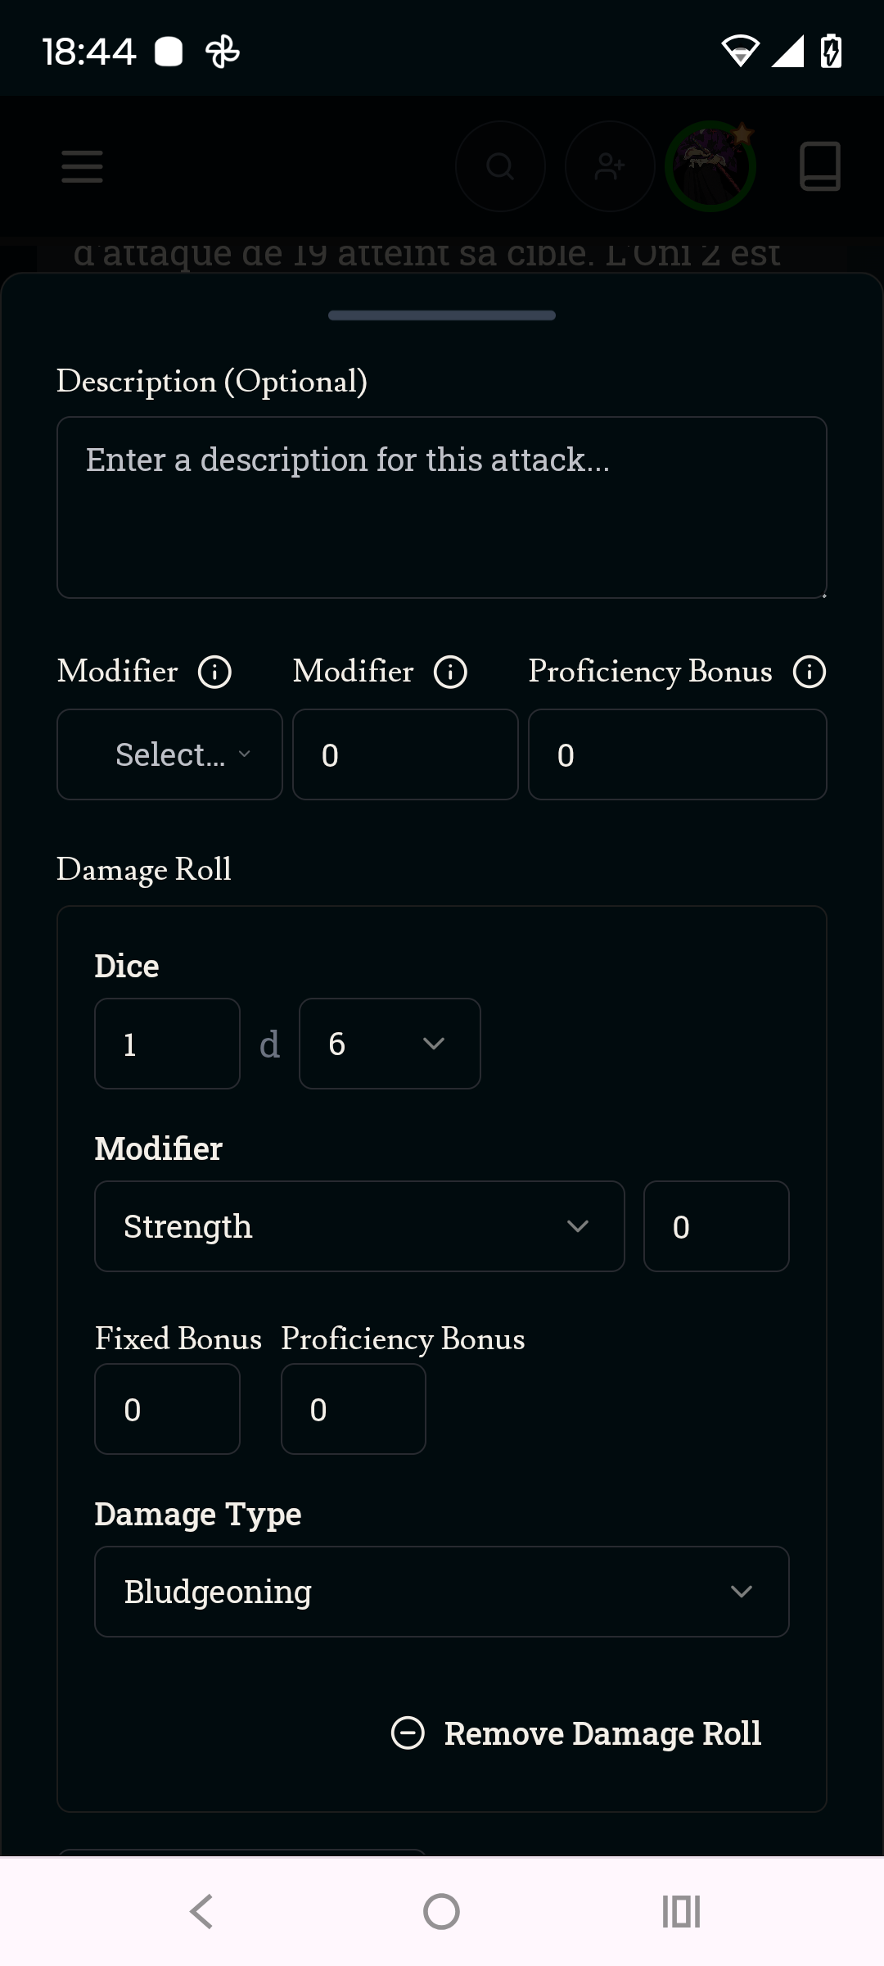Open the character avatar portrait
This screenshot has height=1966, width=884.
pyautogui.click(x=710, y=166)
